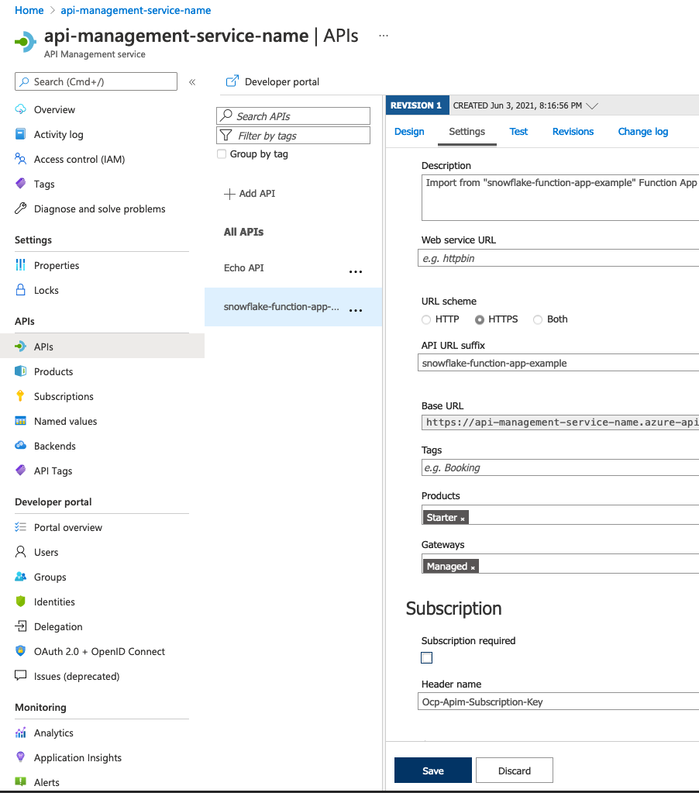Click the Activity log icon in sidebar

(21, 134)
